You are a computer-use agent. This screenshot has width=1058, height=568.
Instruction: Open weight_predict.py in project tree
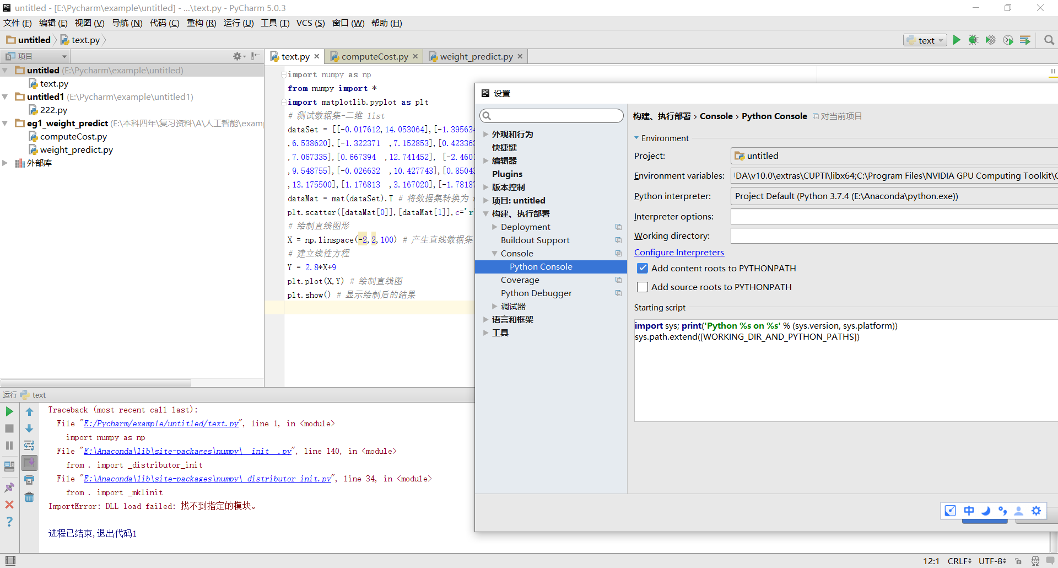point(77,150)
